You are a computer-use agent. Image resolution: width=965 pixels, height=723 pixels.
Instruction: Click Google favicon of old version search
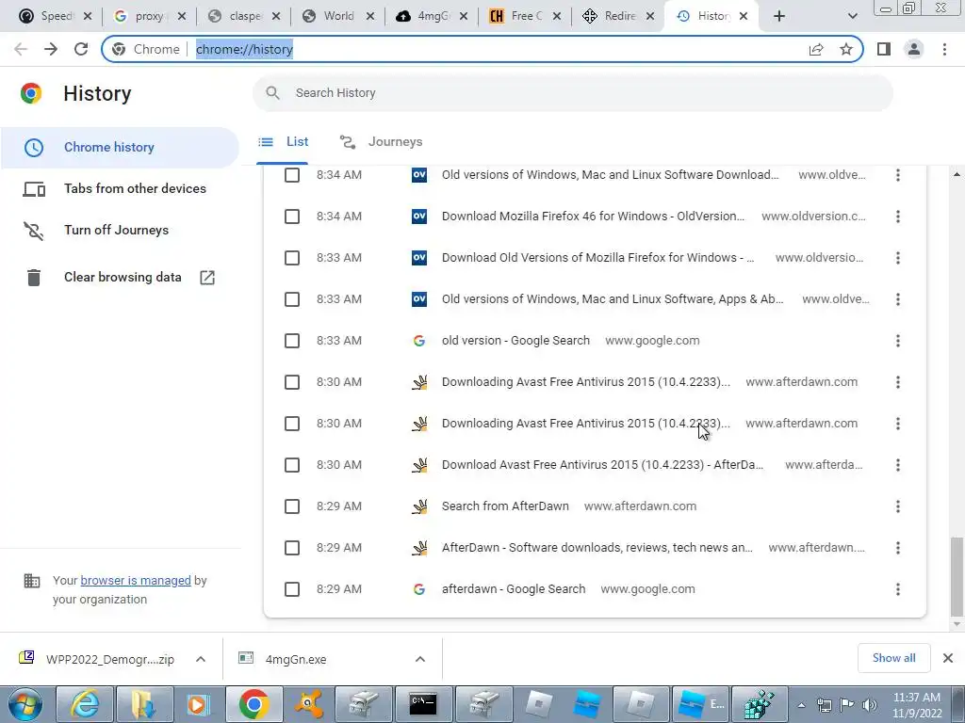click(419, 341)
